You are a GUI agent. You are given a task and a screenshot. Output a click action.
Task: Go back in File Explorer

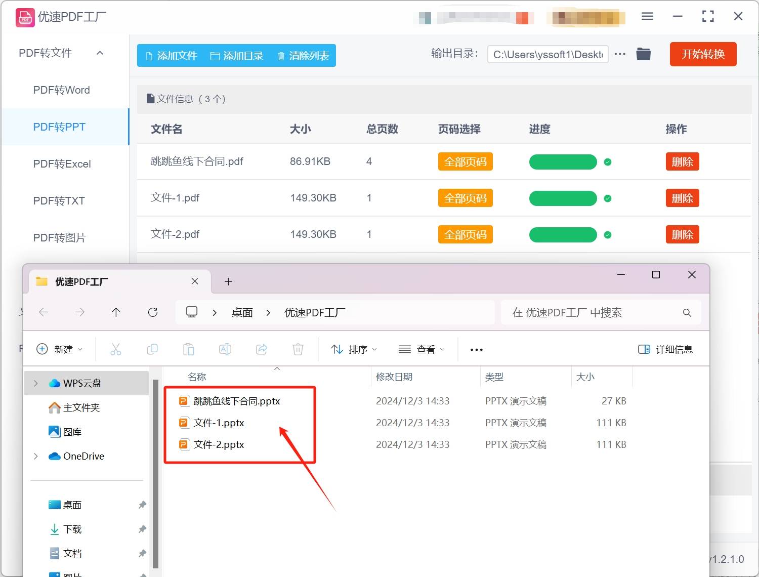(44, 312)
